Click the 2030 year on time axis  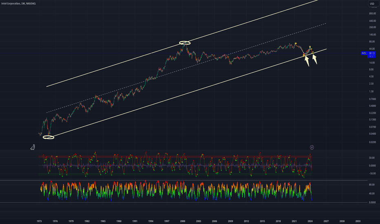(342, 221)
